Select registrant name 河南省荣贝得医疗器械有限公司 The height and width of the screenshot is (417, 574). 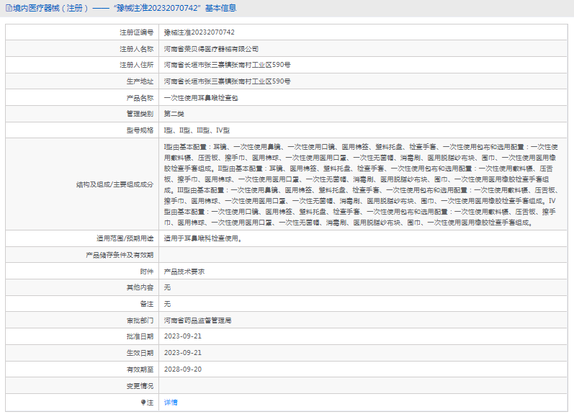[x=211, y=49]
